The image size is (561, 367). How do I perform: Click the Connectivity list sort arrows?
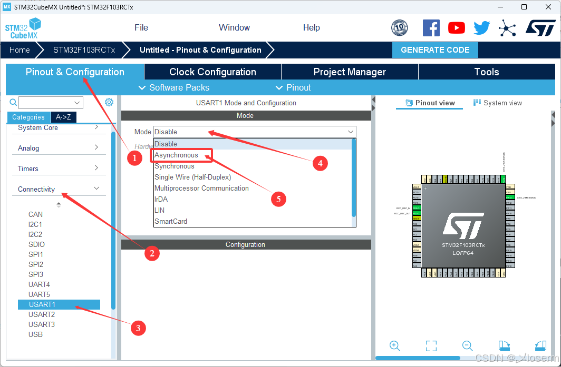[59, 205]
